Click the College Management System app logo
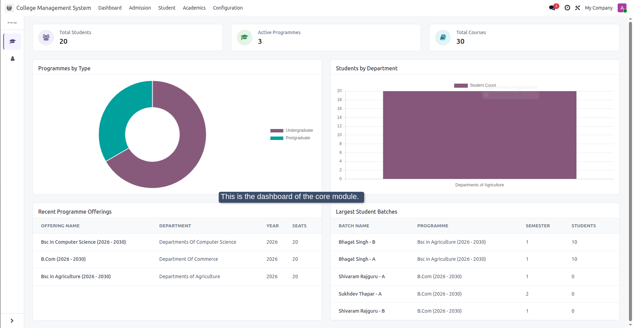Viewport: 633px width, 328px height. coord(9,8)
